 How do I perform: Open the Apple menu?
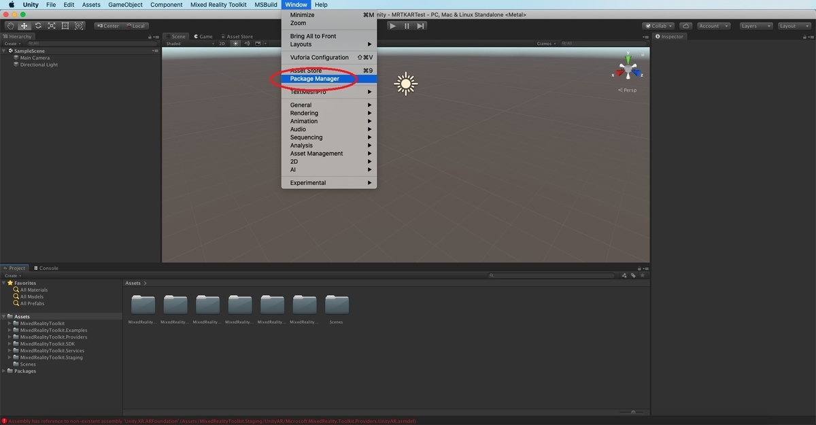click(x=11, y=5)
